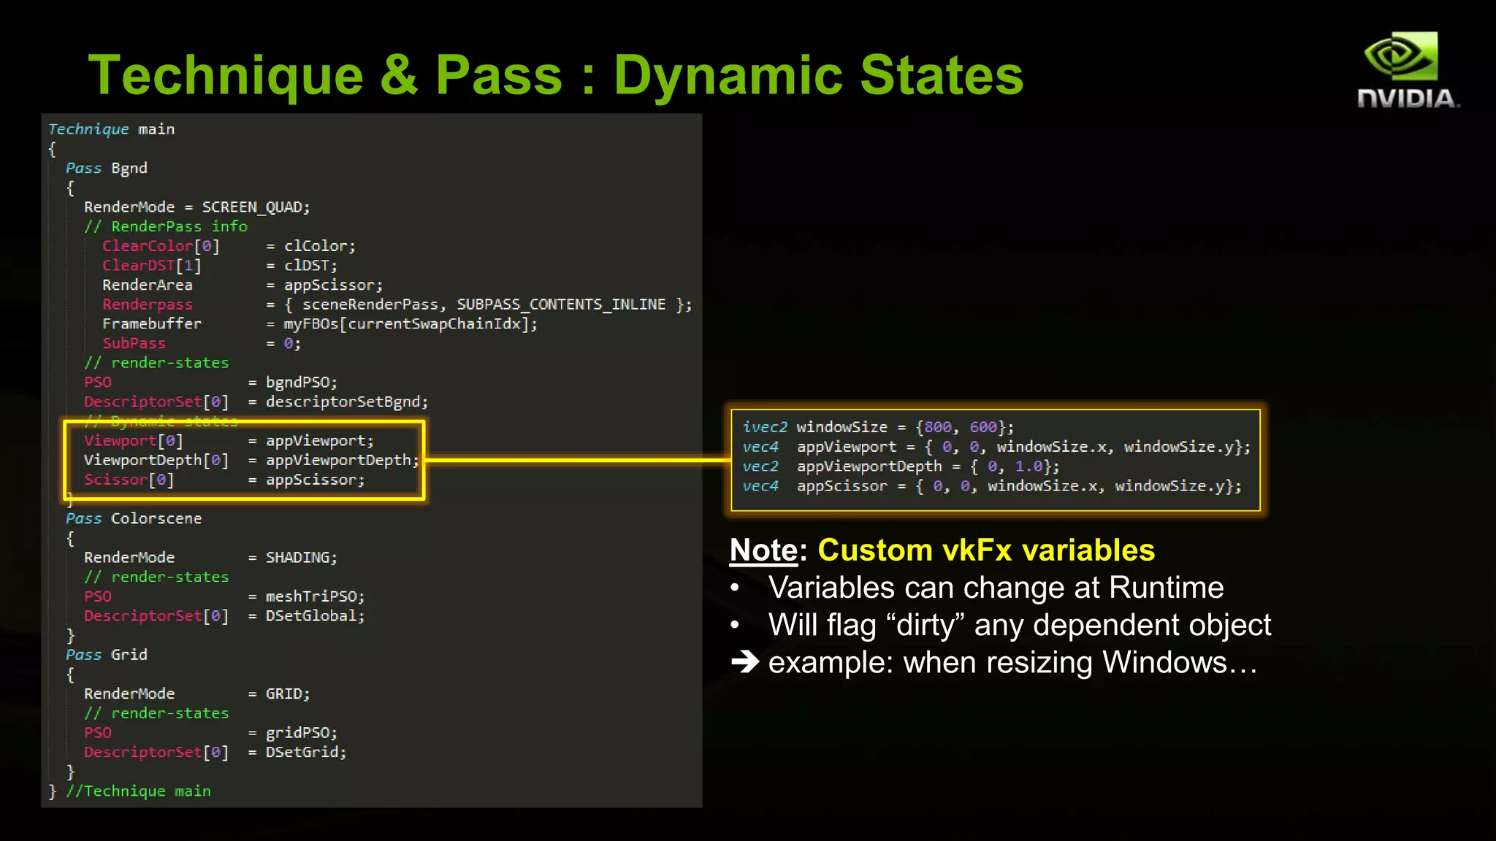Click 'sceneRenderPass, SUBPASS_CONTENTS_INLINE' value
1496x841 pixels.
pos(484,304)
